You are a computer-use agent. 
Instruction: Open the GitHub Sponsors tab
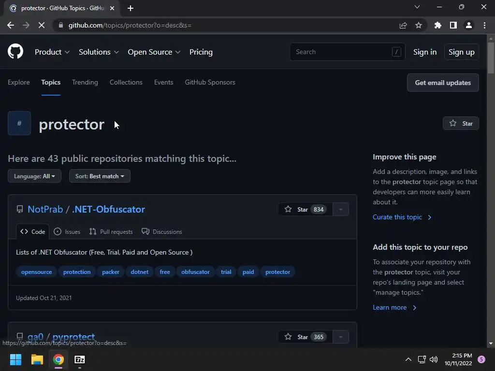click(210, 82)
